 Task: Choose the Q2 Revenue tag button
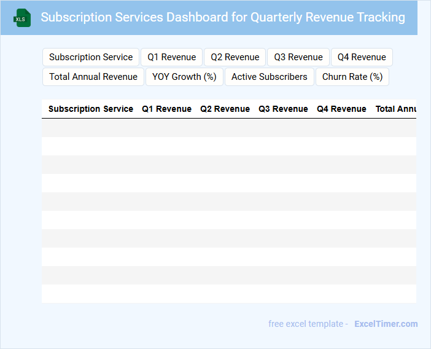(x=235, y=57)
